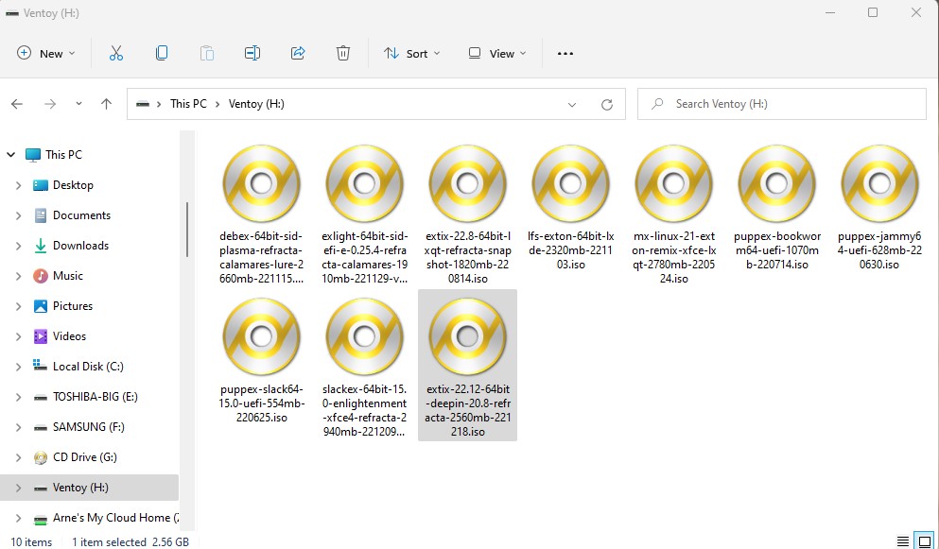Select puppex-jammy64-uefi ISO file
939x549 pixels.
coord(879,207)
